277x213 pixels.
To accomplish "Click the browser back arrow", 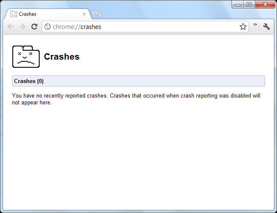I will pyautogui.click(x=10, y=27).
